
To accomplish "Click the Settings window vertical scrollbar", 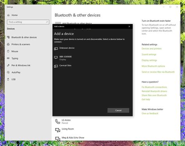I will (180, 58).
